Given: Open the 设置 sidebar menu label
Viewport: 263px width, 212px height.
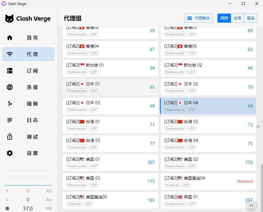Looking at the screenshot, I should [x=32, y=153].
